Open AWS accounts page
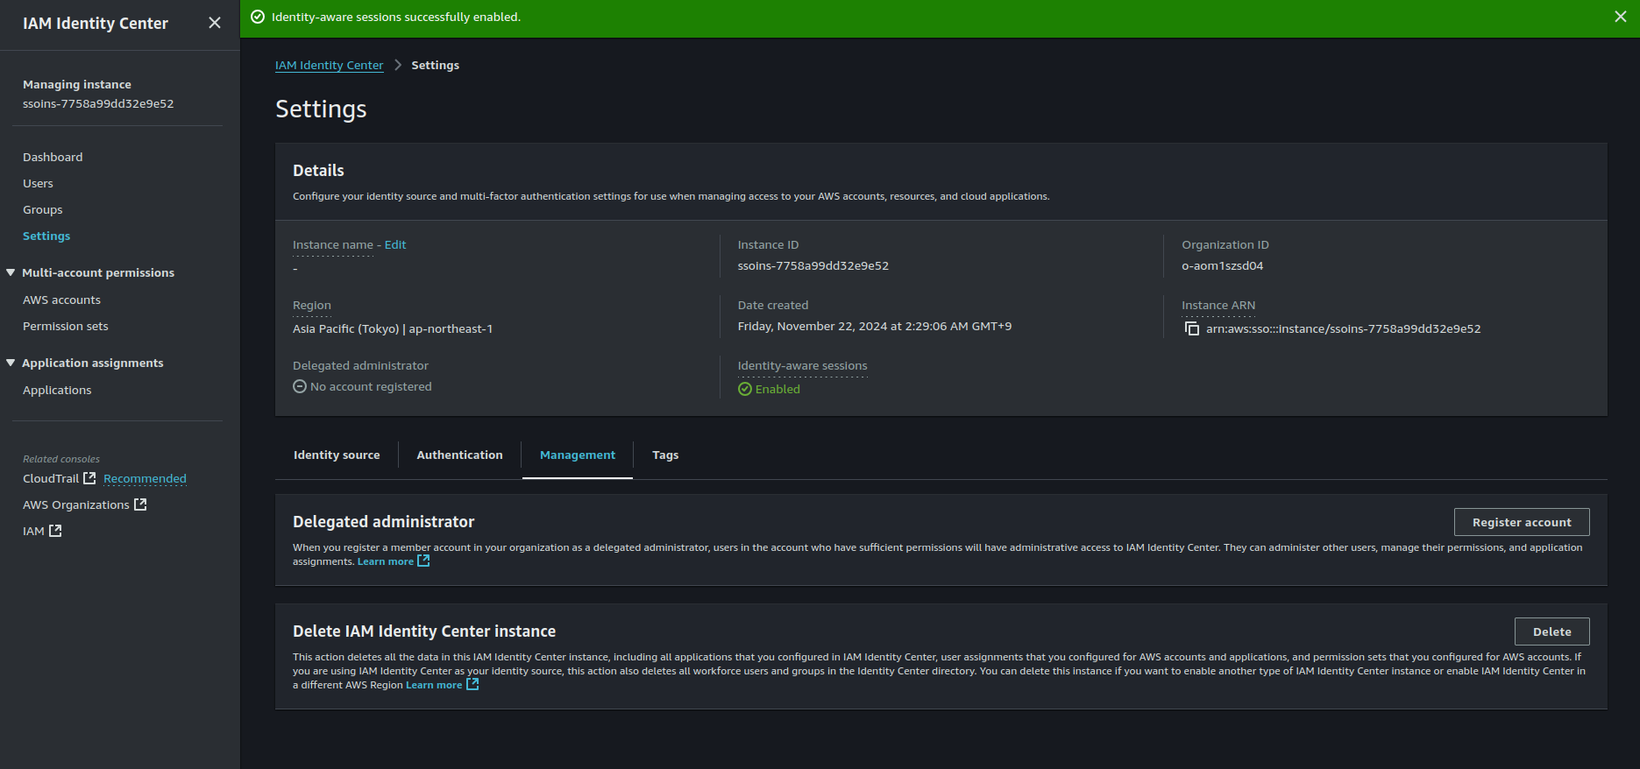 point(61,300)
